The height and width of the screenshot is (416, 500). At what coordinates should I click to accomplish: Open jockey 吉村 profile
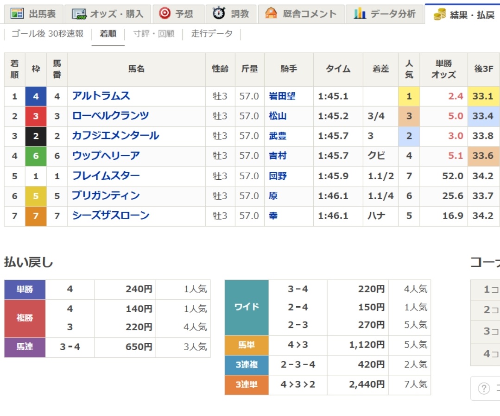click(278, 156)
